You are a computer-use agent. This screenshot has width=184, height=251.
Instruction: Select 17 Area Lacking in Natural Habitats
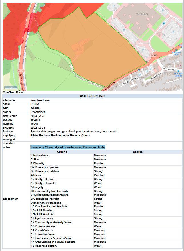[x=53, y=242]
